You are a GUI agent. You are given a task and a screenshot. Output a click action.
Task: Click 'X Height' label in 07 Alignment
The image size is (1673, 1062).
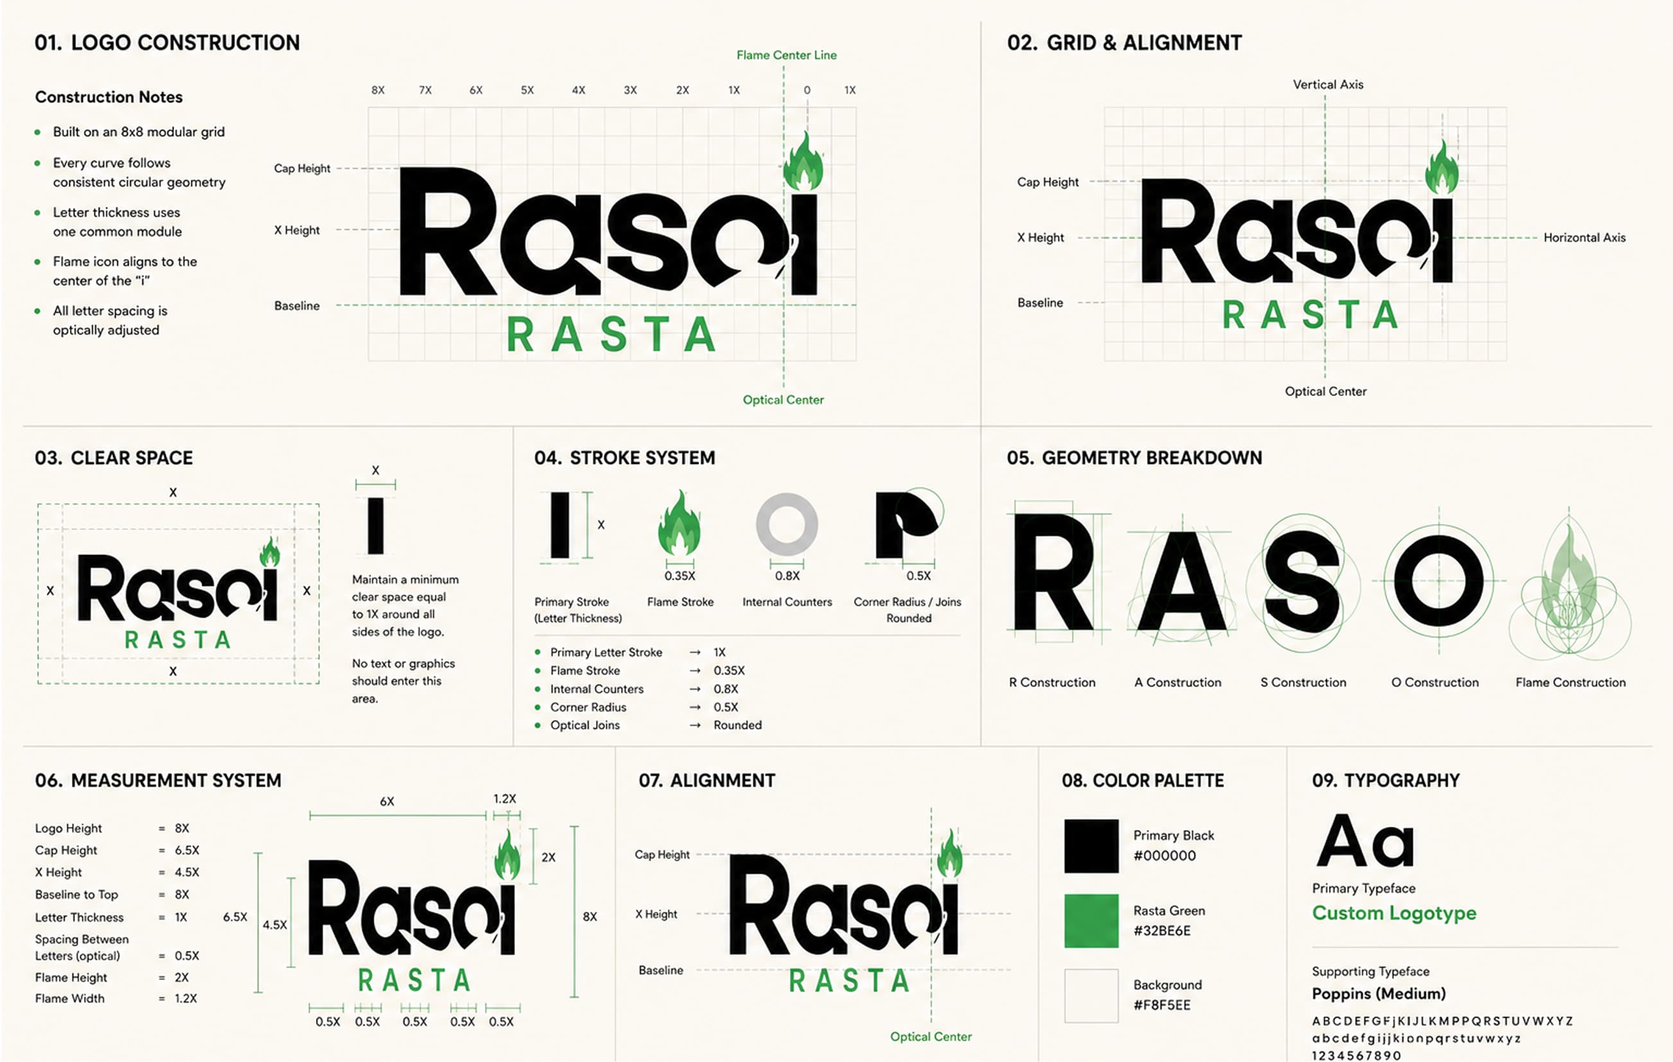(656, 914)
